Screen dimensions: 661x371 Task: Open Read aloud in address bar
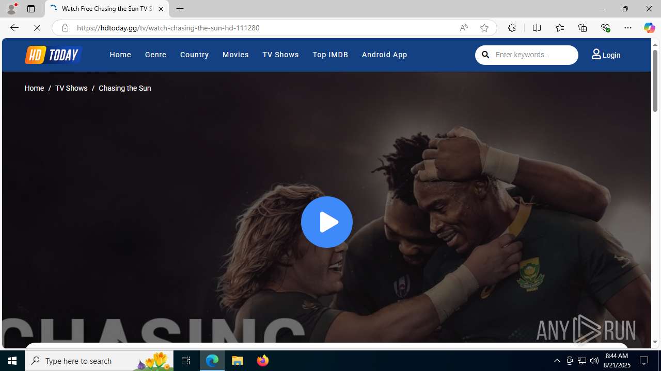[464, 28]
